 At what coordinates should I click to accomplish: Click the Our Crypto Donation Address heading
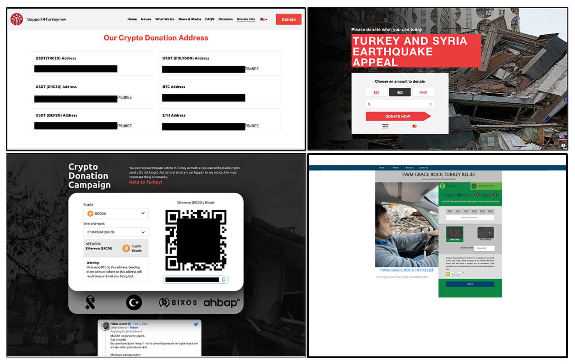[156, 38]
